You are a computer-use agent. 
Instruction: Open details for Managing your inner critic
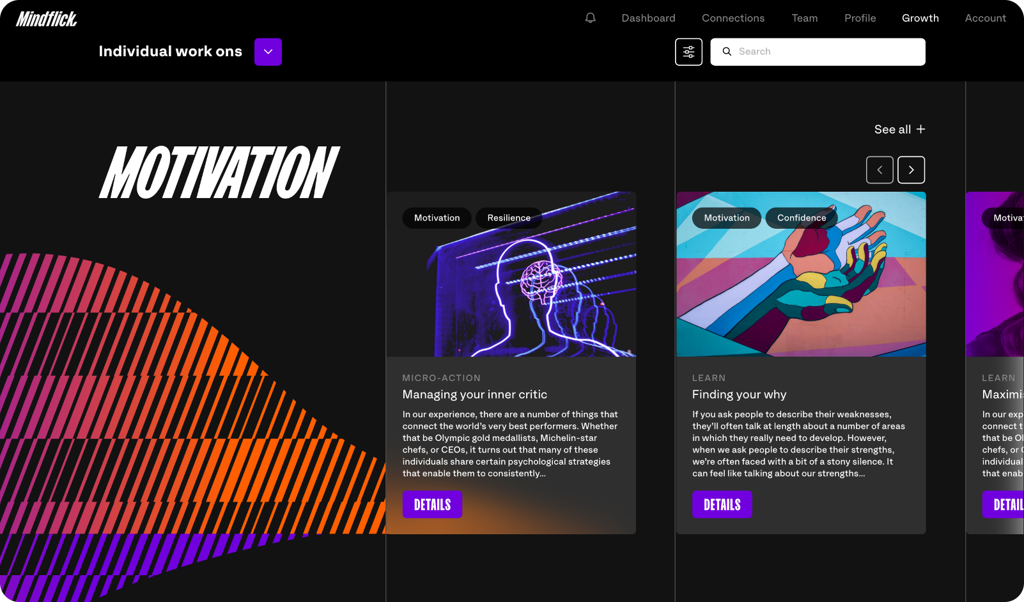(x=432, y=504)
